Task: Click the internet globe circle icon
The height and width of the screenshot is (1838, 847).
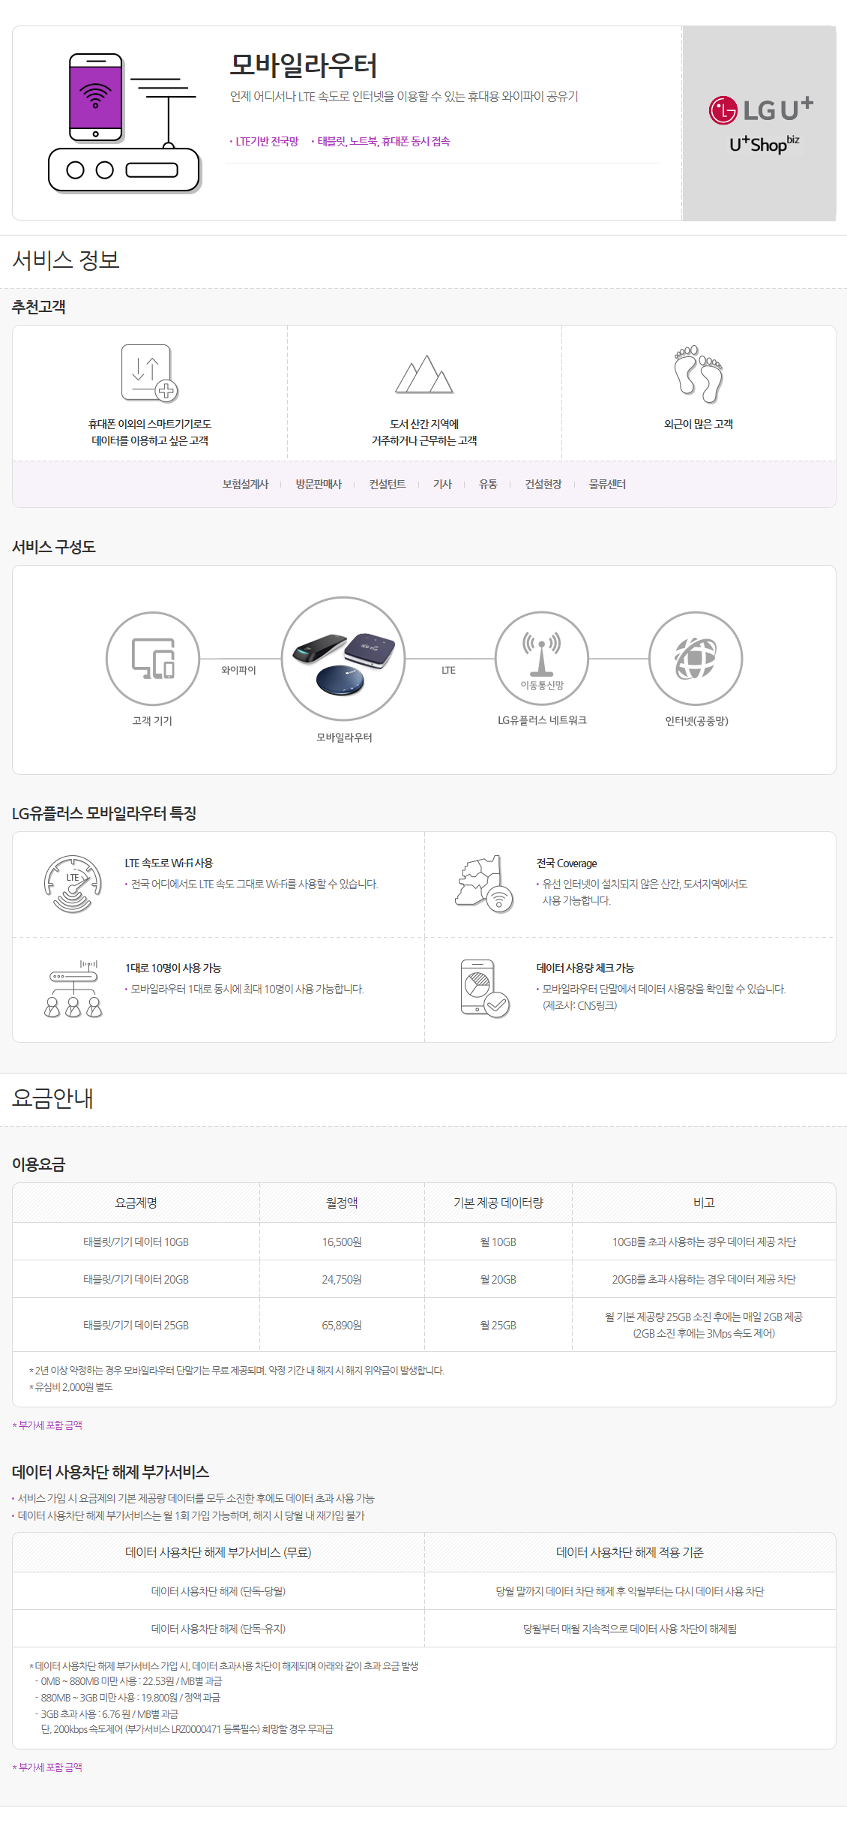Action: point(696,658)
